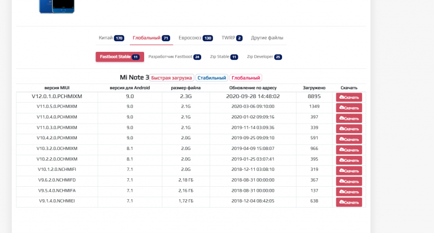Download V12.0.1.0.PCHMIXM firmware
This screenshot has height=233, width=434.
point(349,97)
